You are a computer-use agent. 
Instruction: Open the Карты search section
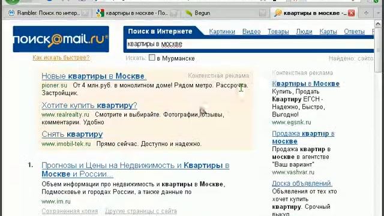(x=328, y=32)
